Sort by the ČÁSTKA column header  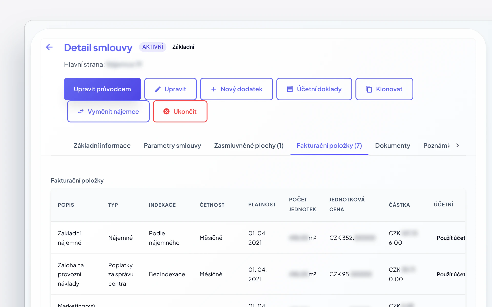click(399, 205)
